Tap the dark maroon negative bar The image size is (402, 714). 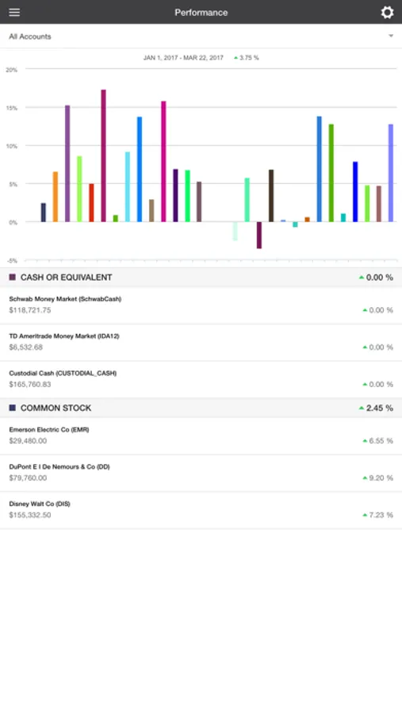[259, 235]
